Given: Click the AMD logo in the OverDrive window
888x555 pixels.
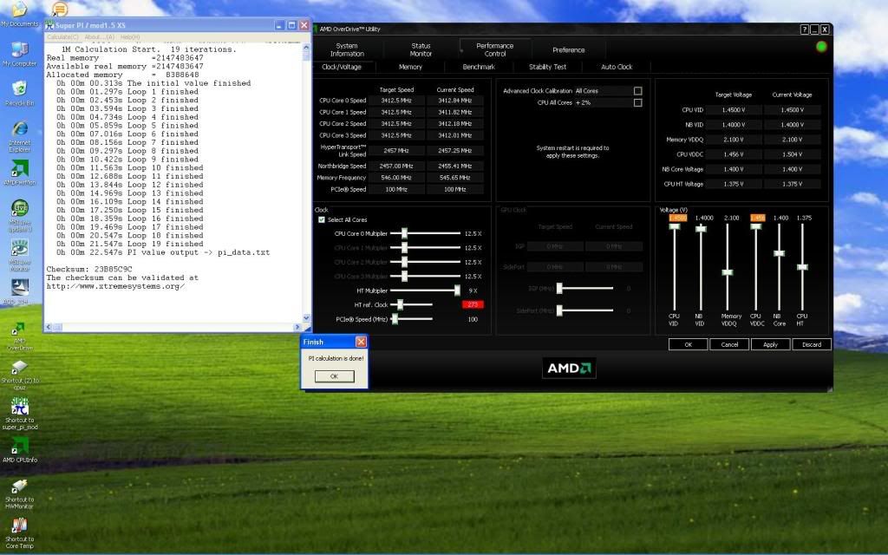Looking at the screenshot, I should coord(569,368).
